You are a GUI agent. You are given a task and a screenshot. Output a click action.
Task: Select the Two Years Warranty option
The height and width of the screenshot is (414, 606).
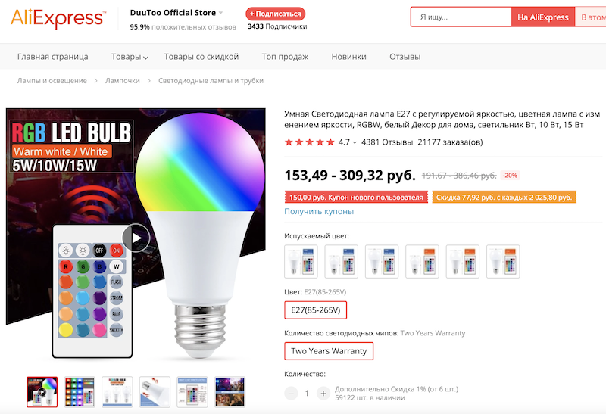pyautogui.click(x=329, y=351)
